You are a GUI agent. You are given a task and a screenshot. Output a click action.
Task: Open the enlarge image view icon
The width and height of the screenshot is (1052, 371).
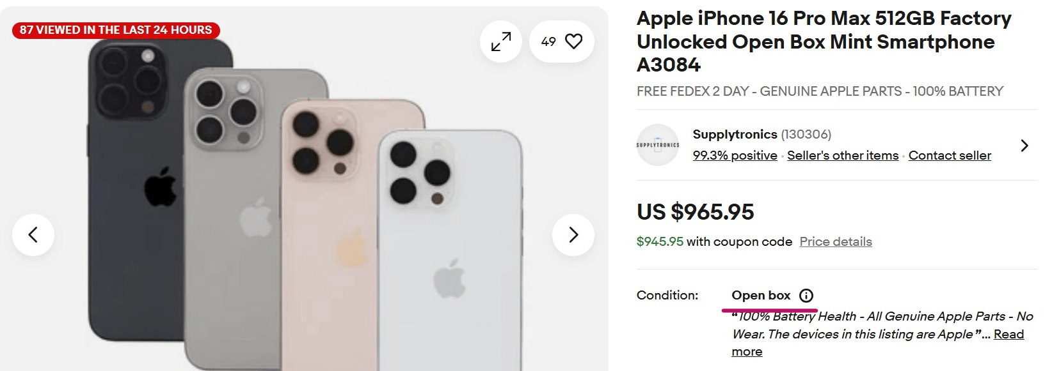pyautogui.click(x=501, y=42)
